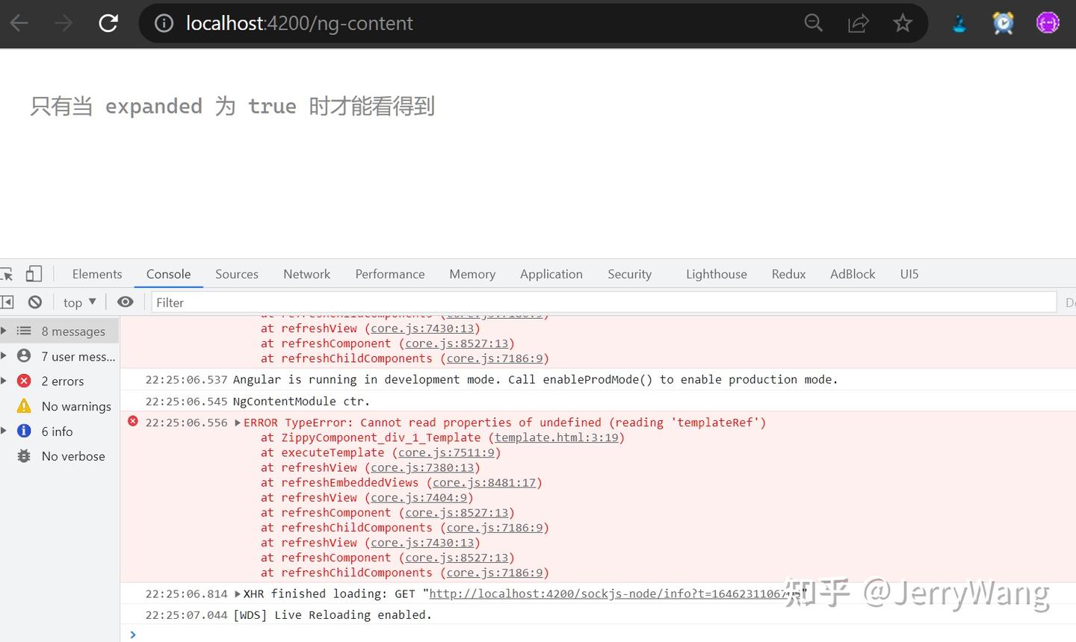Open the template.html:3:19 source link
This screenshot has height=642, width=1076.
pyautogui.click(x=557, y=437)
